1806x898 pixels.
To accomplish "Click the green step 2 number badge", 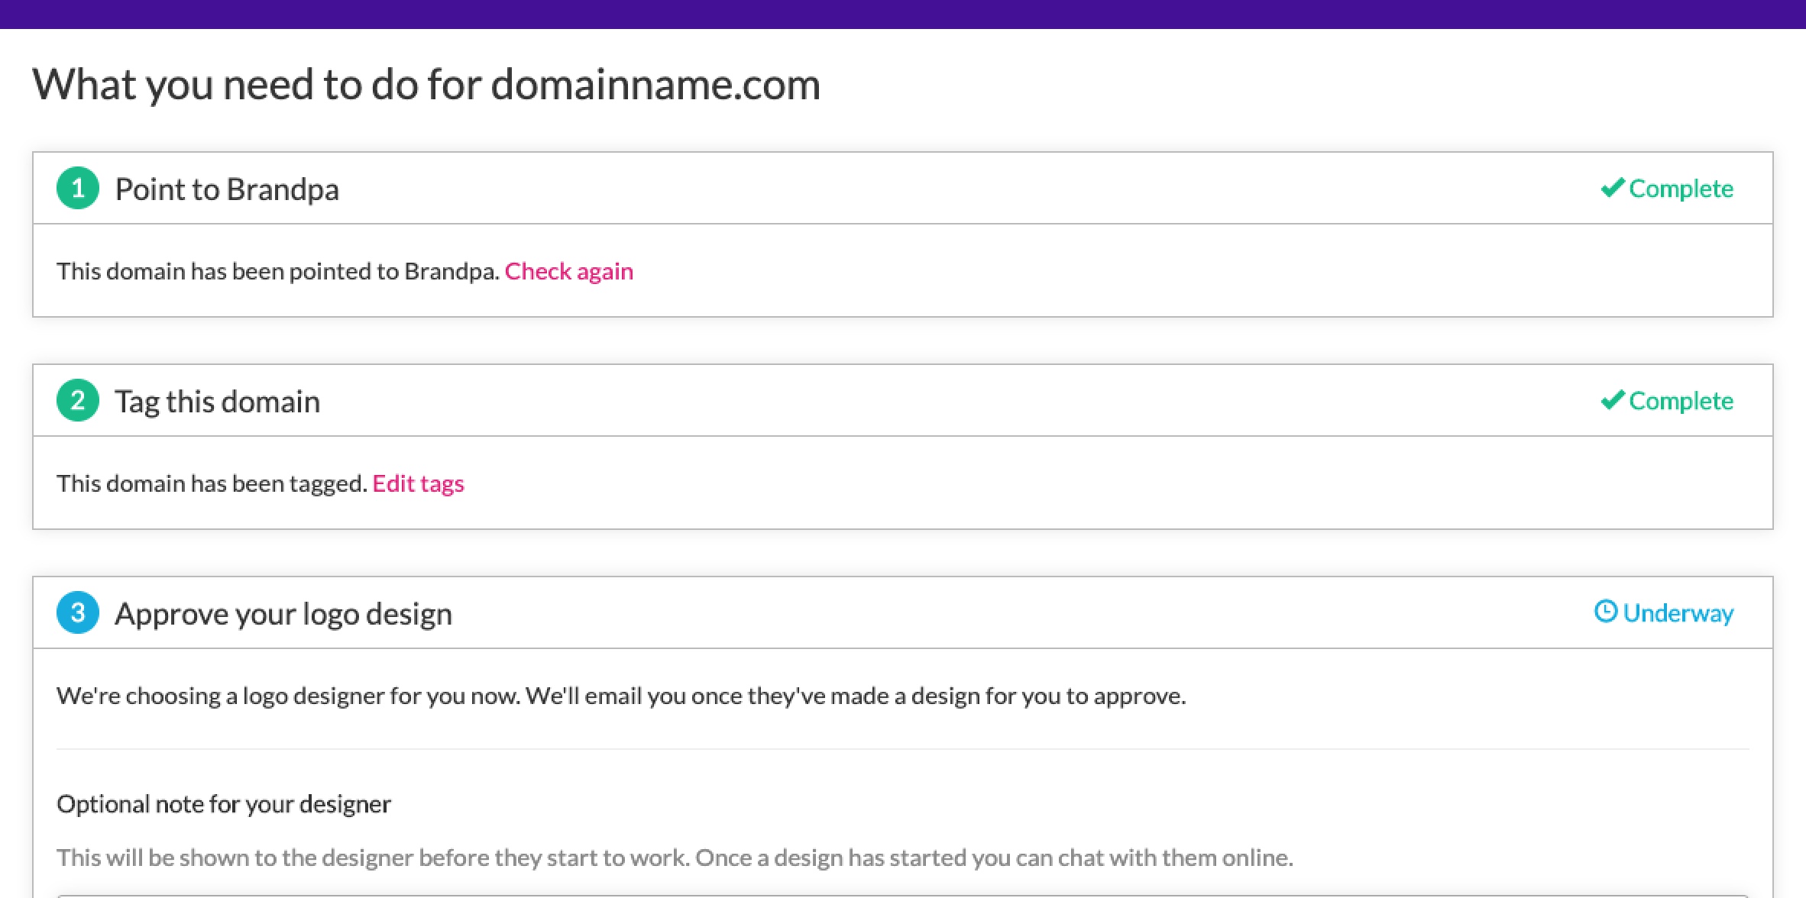I will (78, 400).
